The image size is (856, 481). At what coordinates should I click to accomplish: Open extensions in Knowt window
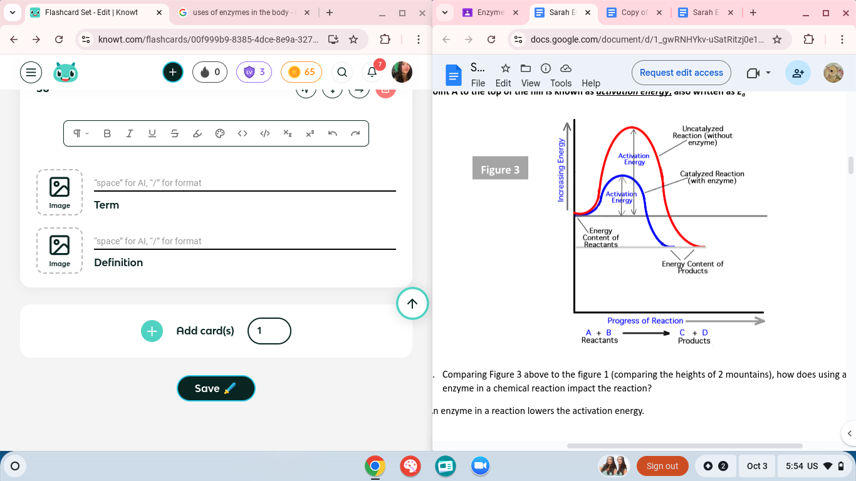point(385,39)
